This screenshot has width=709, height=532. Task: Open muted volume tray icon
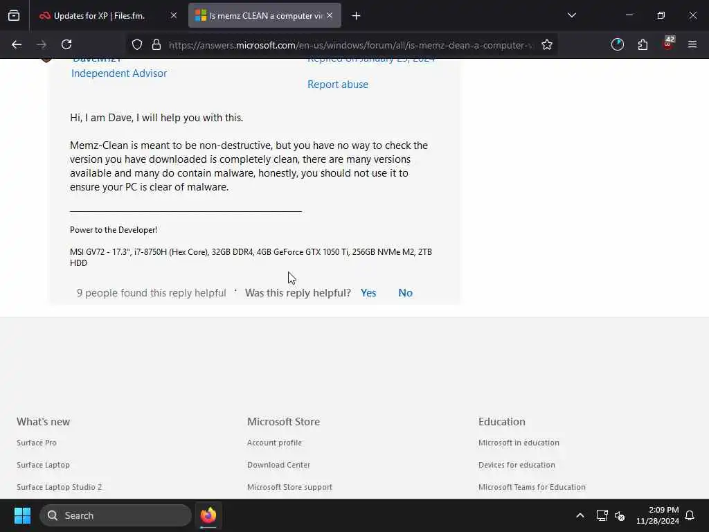pyautogui.click(x=620, y=515)
